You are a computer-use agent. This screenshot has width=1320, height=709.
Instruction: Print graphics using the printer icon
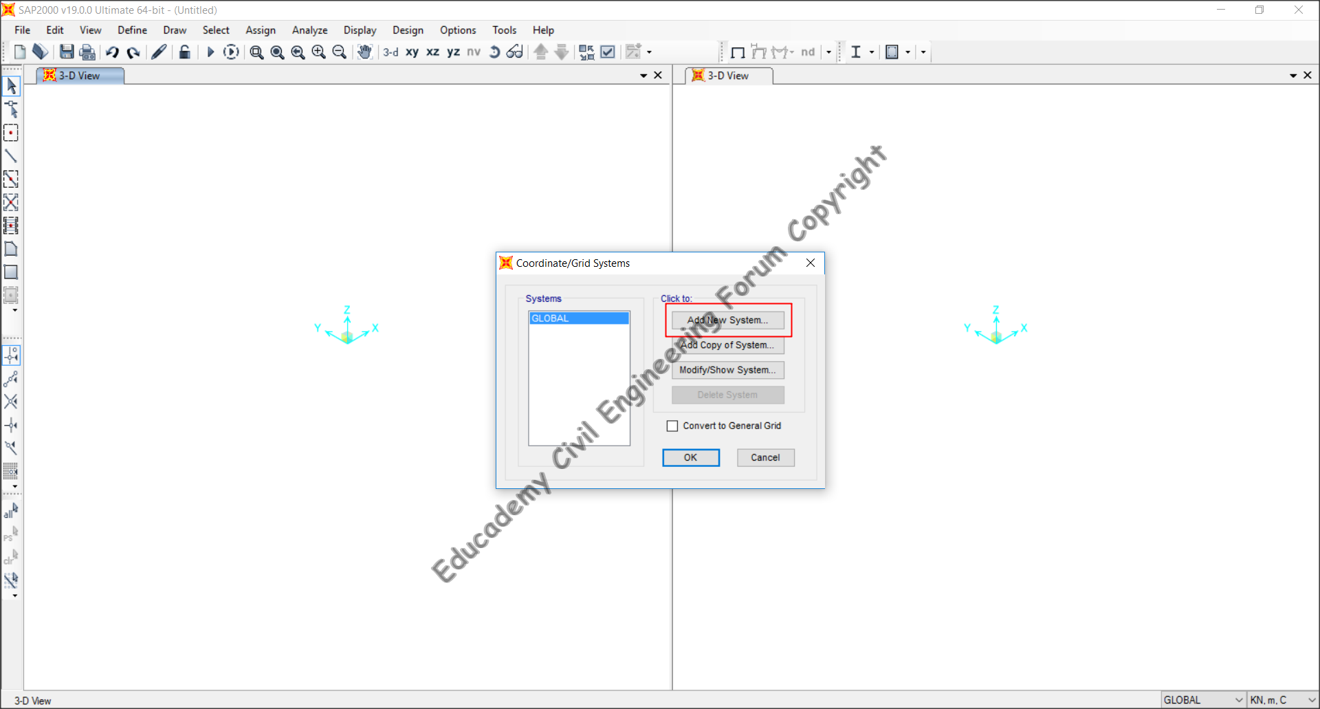pyautogui.click(x=87, y=52)
